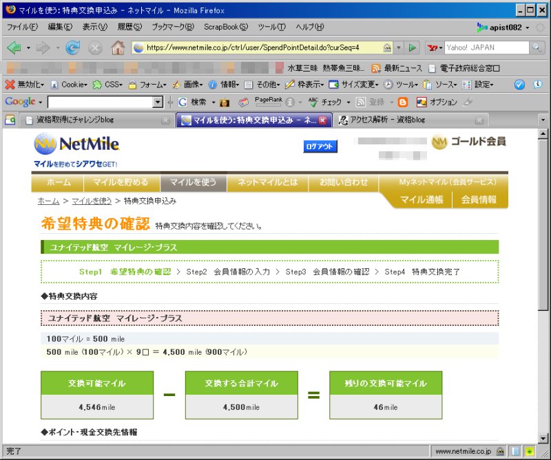This screenshot has width=551, height=460.
Task: Click the apist082 toolbar indicator
Action: 503,28
